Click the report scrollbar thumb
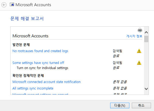 pos(146,39)
